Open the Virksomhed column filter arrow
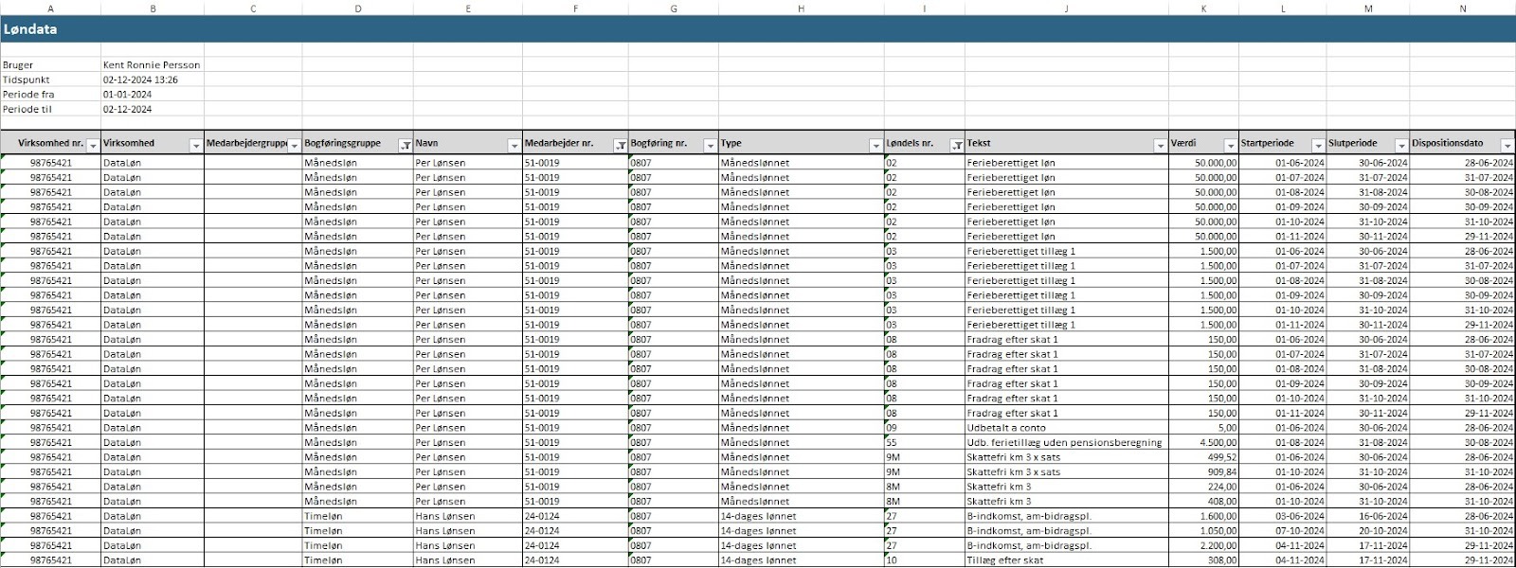This screenshot has width=1516, height=568. [x=196, y=145]
